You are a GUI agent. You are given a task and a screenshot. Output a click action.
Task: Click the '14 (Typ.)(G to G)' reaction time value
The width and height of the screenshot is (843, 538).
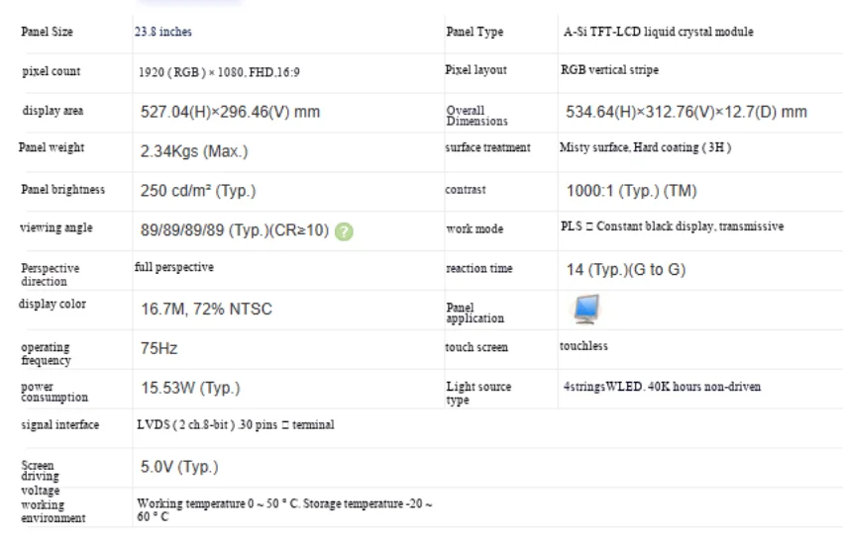coord(626,270)
